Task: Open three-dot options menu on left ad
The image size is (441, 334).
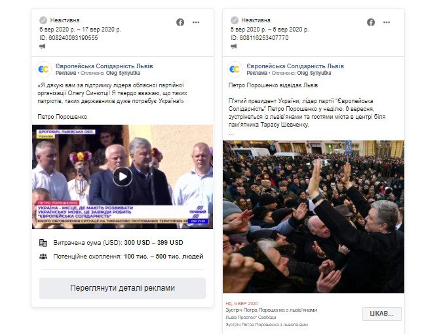Action: pyautogui.click(x=196, y=22)
